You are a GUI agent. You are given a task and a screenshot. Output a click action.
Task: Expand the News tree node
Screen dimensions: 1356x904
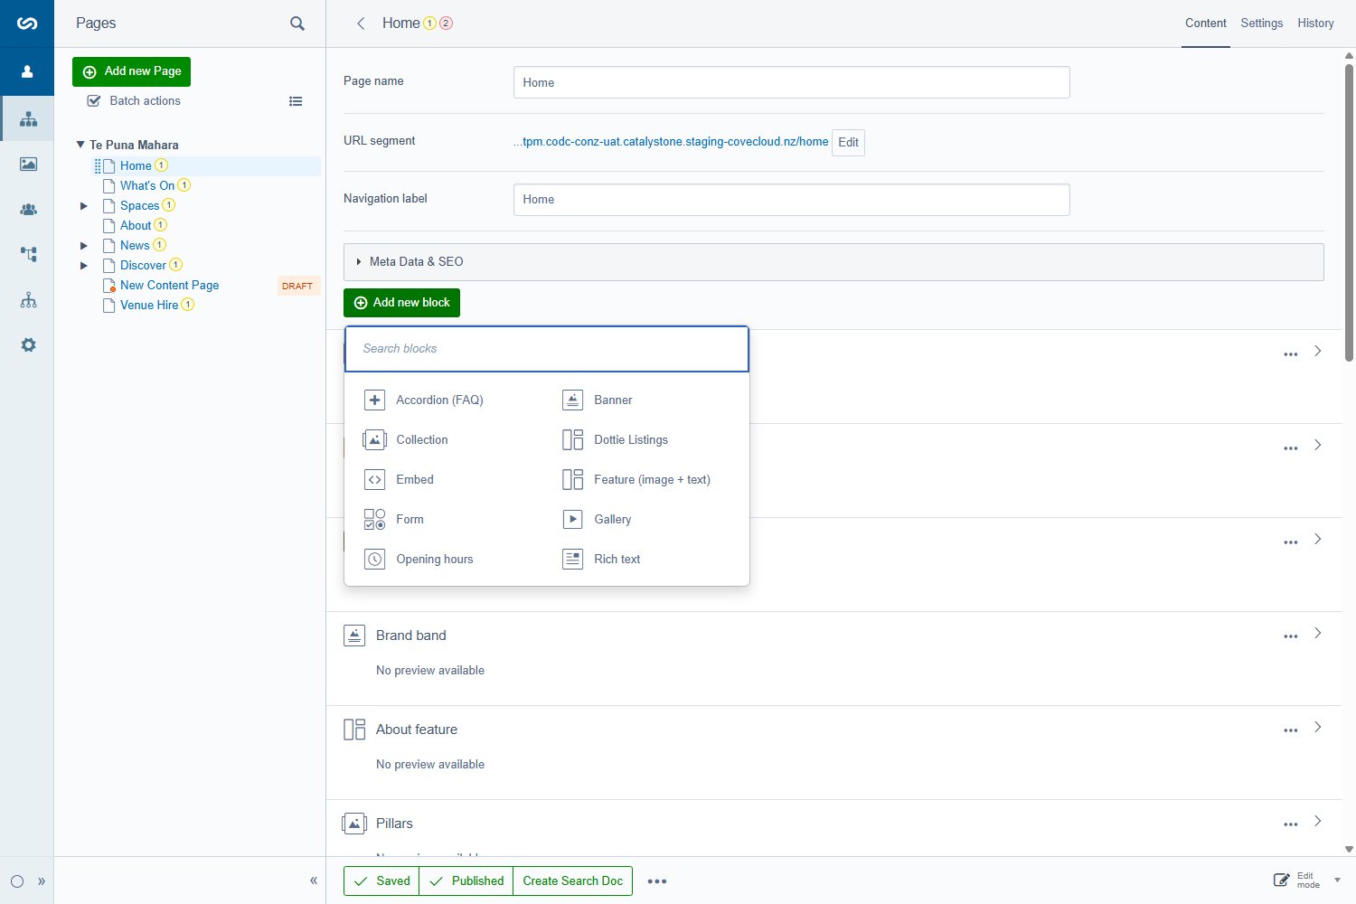coord(84,246)
